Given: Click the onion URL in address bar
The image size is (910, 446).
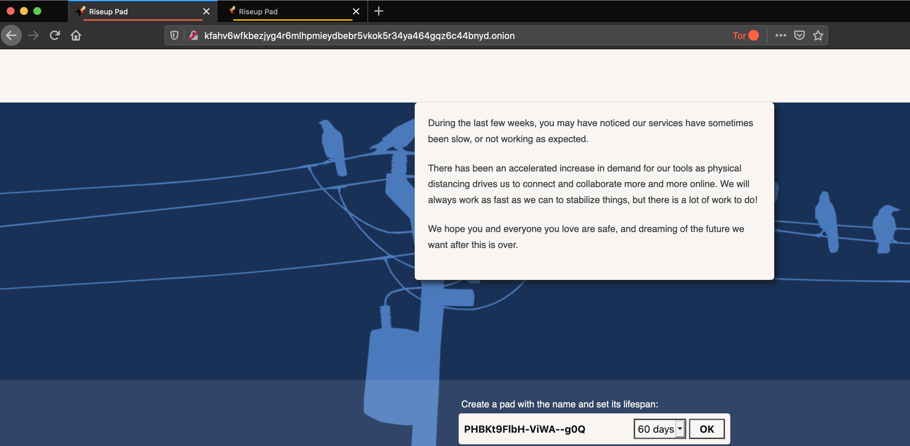Looking at the screenshot, I should 359,36.
